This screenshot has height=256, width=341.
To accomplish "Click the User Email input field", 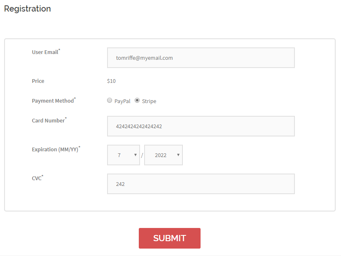I will pos(201,58).
